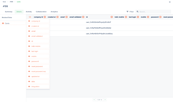
Task: Click icon at right of id header
Action: pos(112,17)
